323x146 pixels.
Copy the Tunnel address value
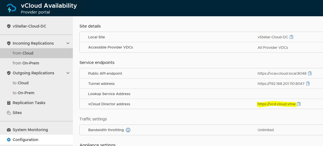308,83
